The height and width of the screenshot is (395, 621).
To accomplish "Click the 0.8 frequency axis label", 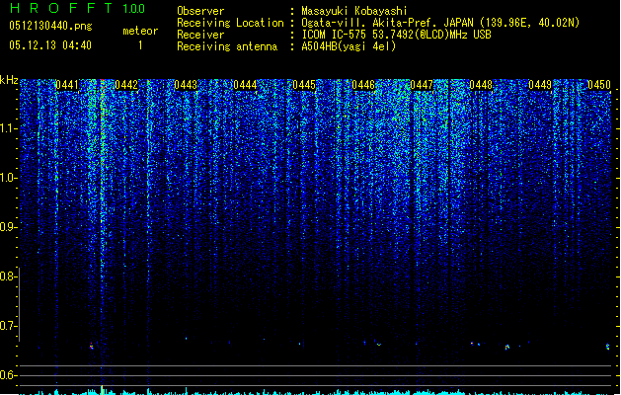I will 8,276.
